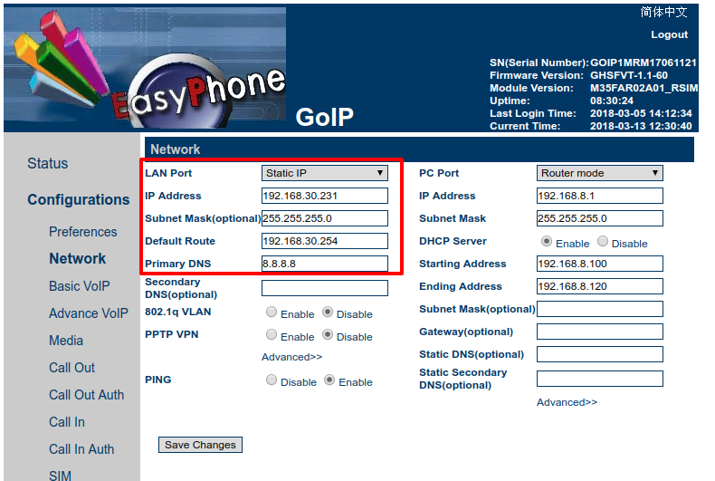Viewport: 715px width, 481px height.
Task: Expand Advanced options under PPTP VPN
Action: pos(291,357)
